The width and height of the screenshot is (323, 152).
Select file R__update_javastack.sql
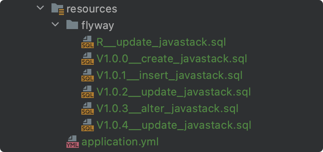click(x=161, y=42)
